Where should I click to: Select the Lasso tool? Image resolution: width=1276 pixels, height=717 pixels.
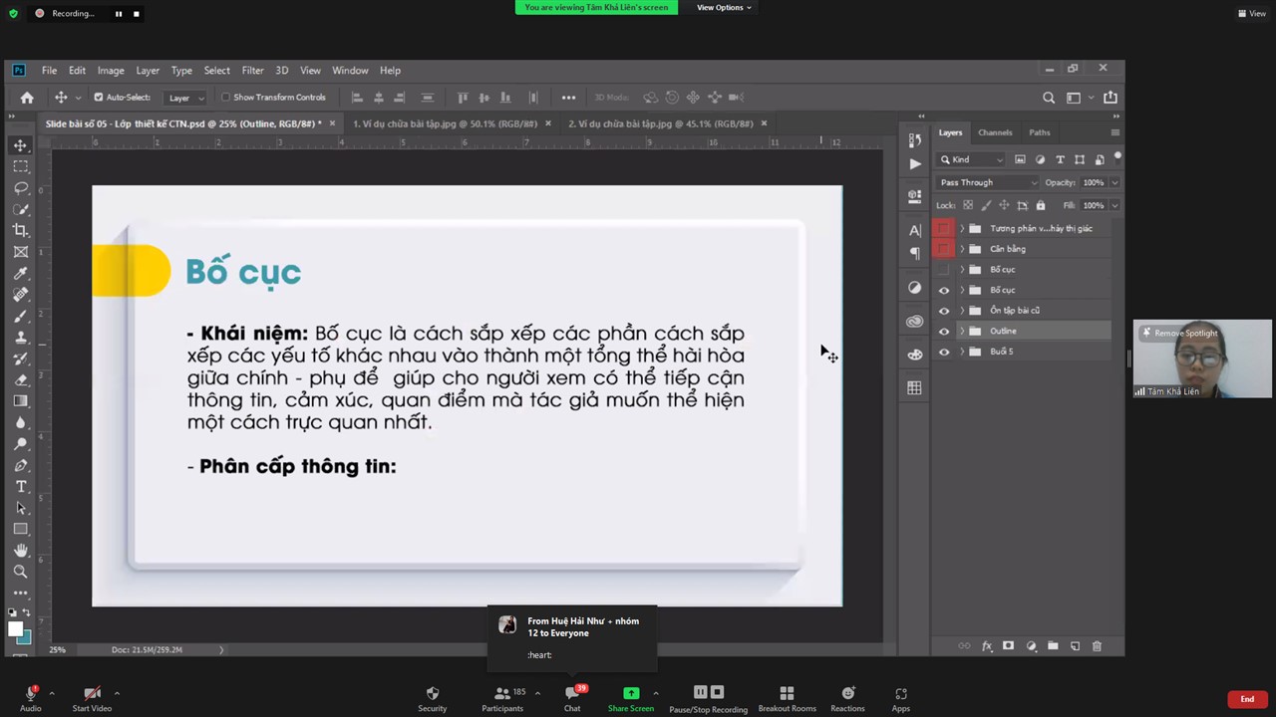point(20,188)
